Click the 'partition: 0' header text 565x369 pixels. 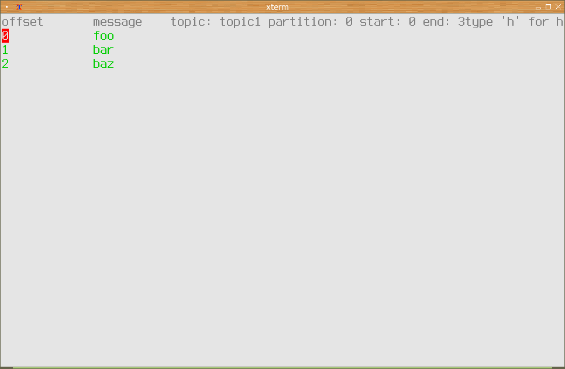tap(311, 22)
